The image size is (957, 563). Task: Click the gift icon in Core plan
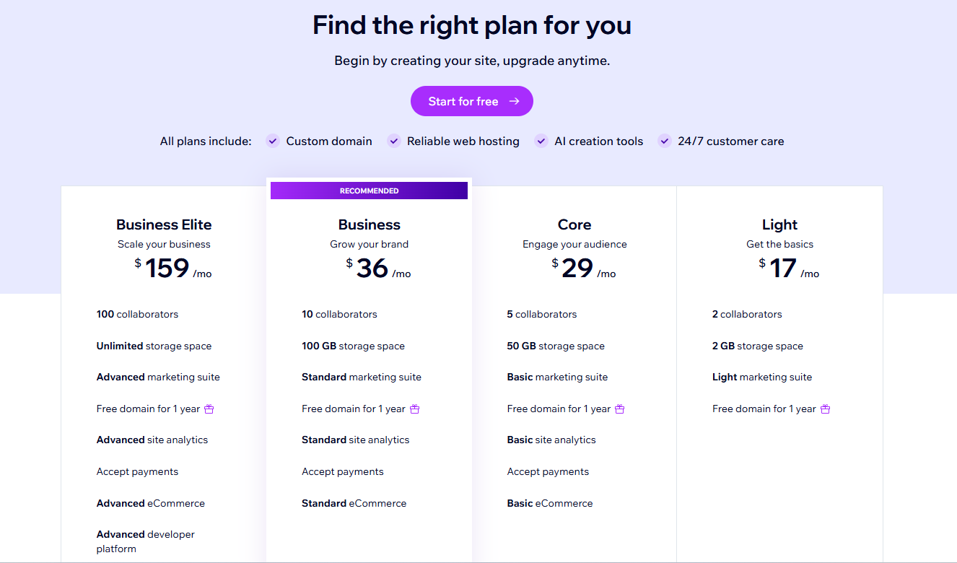tap(619, 409)
